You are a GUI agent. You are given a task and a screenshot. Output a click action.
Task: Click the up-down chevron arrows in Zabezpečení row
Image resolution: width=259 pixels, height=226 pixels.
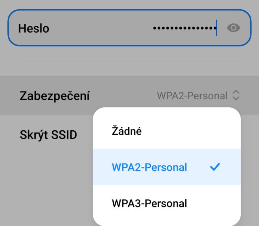click(236, 96)
